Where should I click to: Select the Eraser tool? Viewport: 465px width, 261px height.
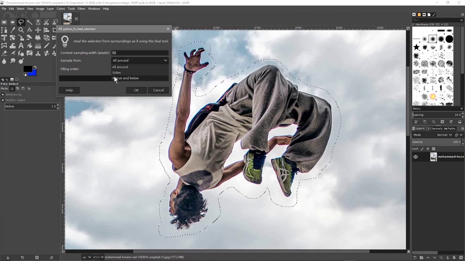pyautogui.click(x=4, y=53)
